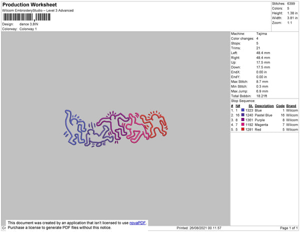The width and height of the screenshot is (300, 232).
Task: Click the zoom value '1:1'
Action: (289, 23)
